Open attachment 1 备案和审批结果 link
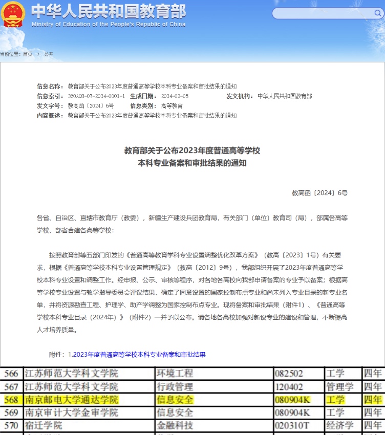 point(137,354)
